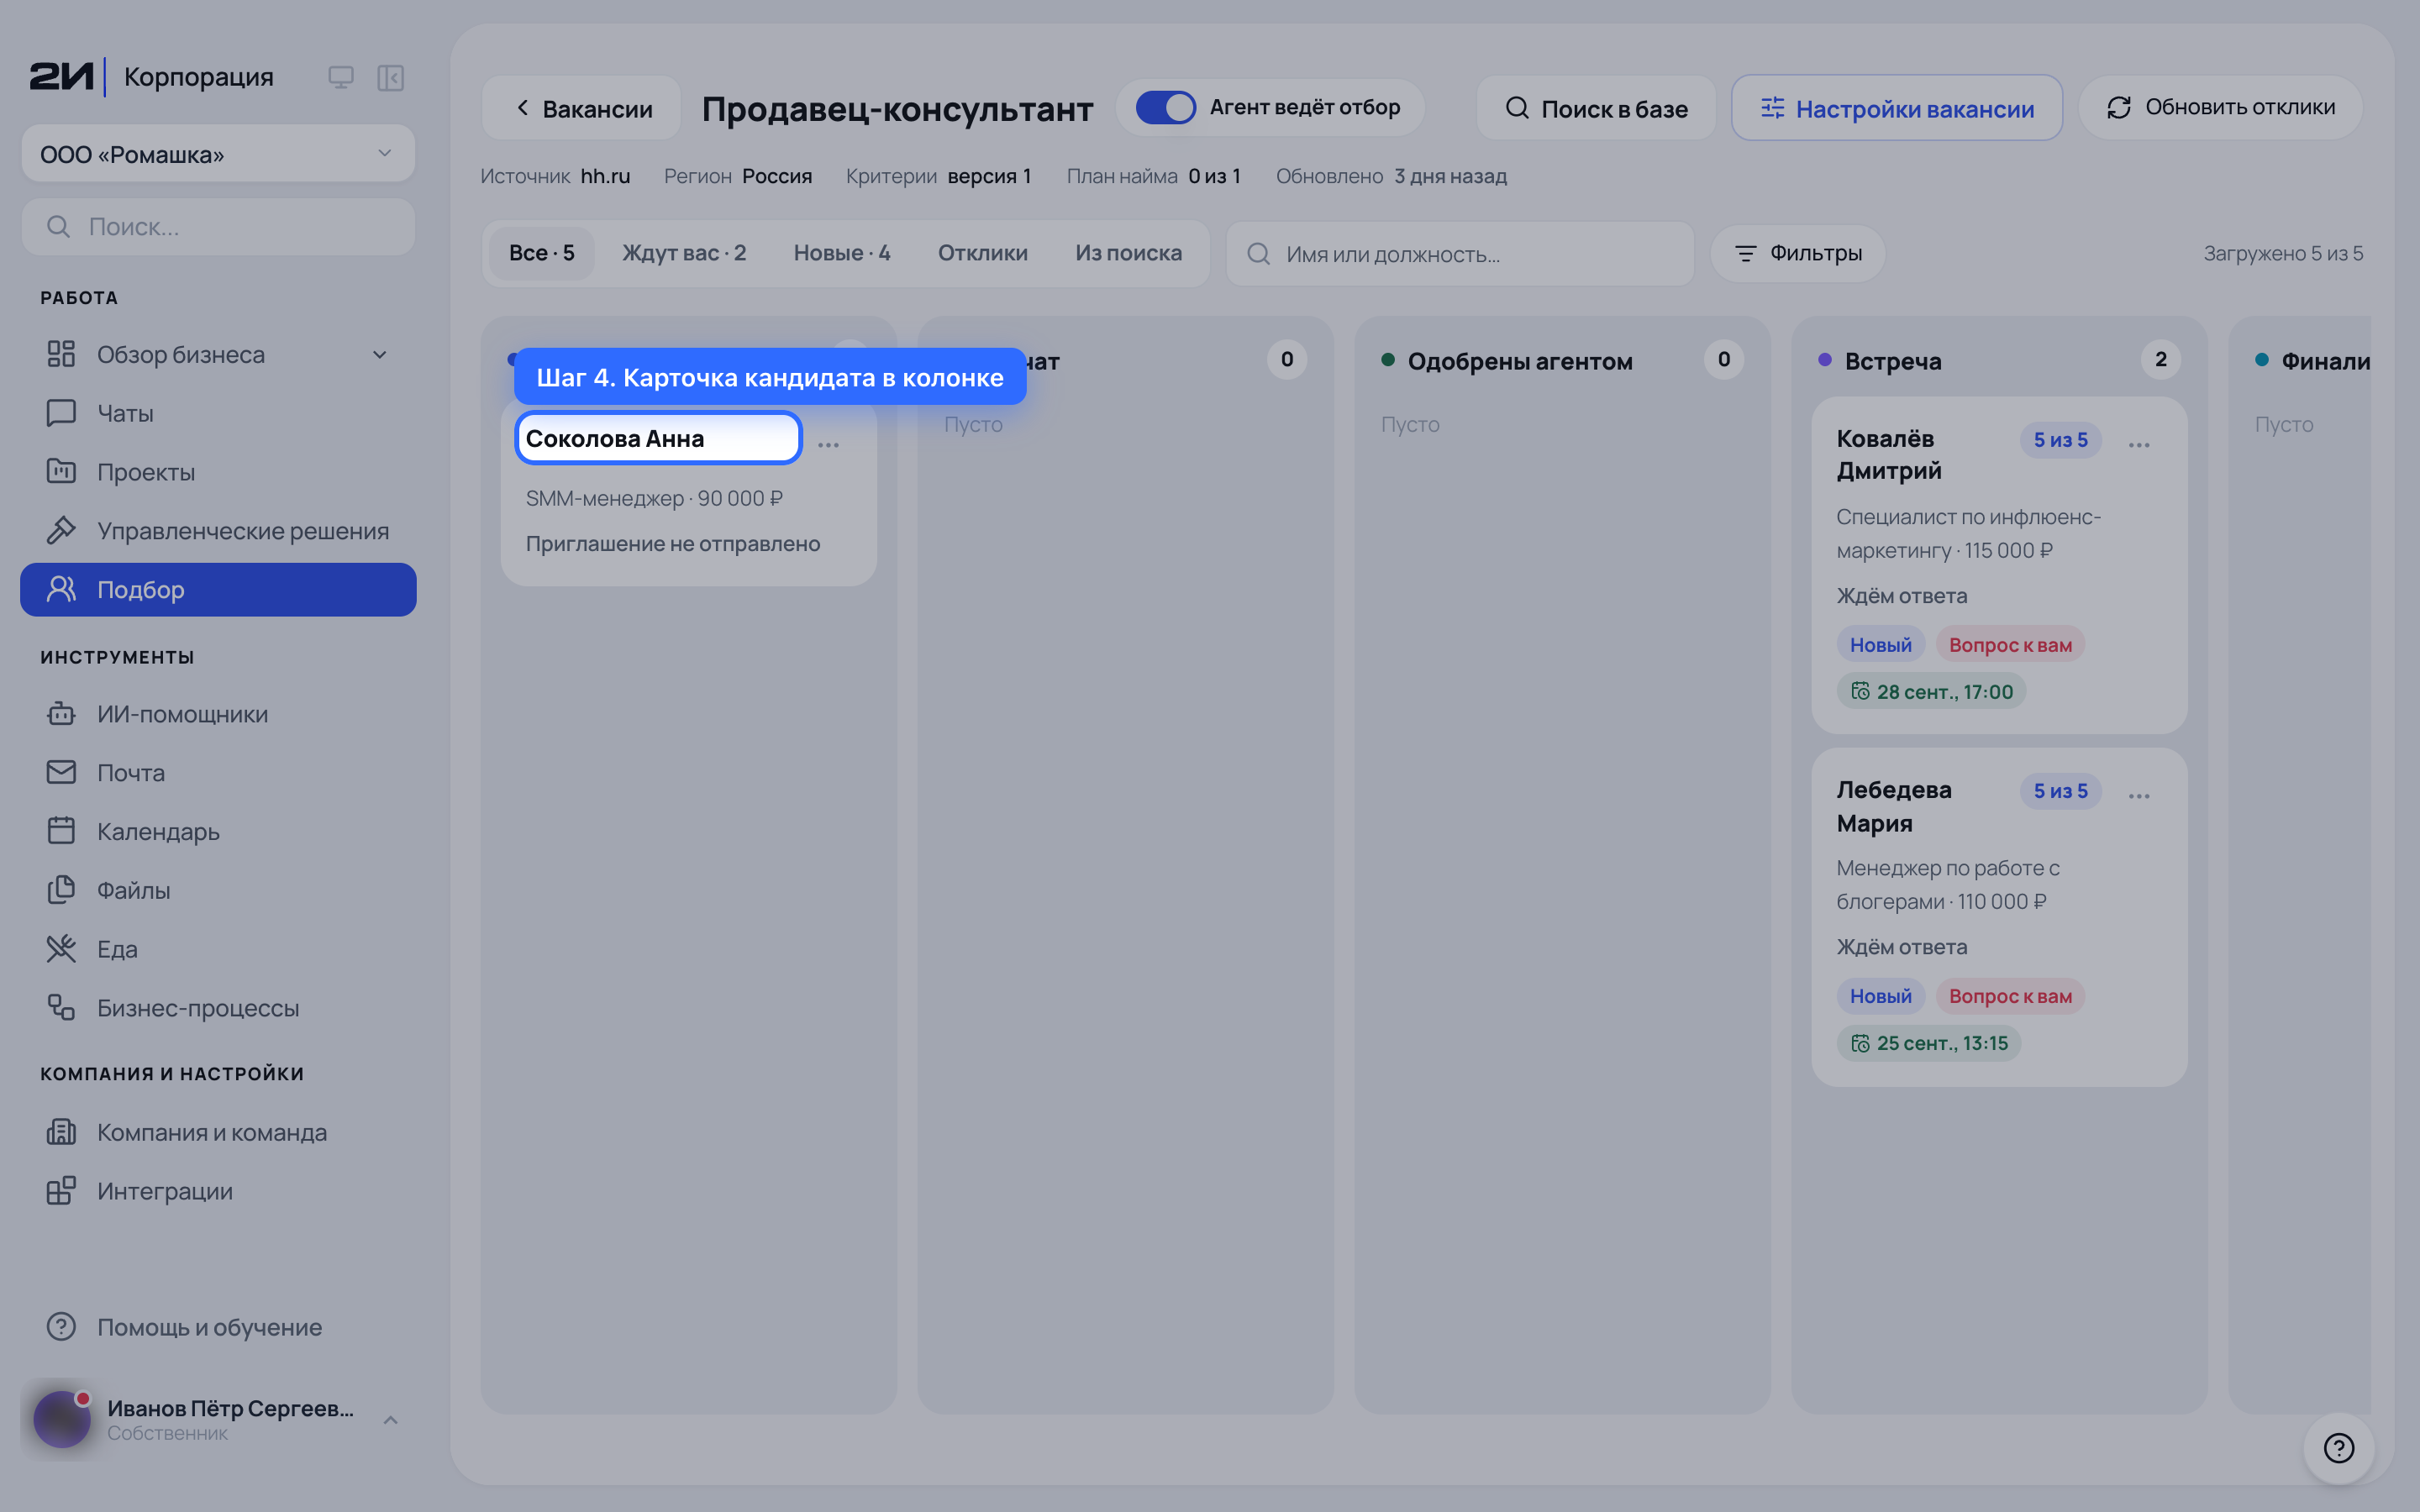2420x1512 pixels.
Task: Collapse the sidebar with the panel icon
Action: click(391, 77)
